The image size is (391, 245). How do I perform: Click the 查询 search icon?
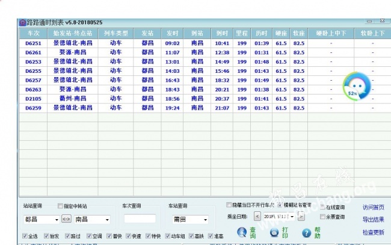click(242, 232)
